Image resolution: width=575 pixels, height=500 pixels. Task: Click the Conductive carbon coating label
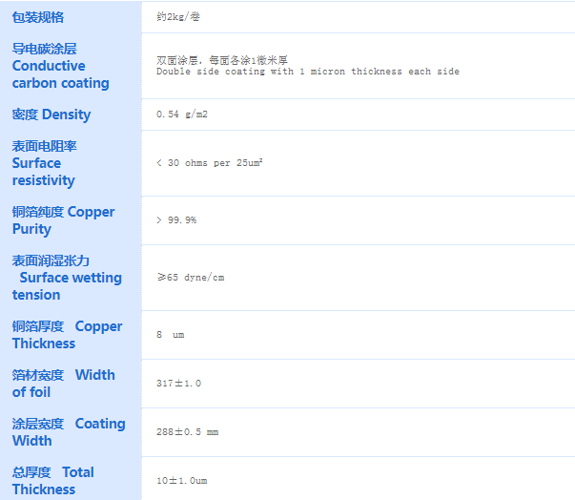pyautogui.click(x=60, y=66)
